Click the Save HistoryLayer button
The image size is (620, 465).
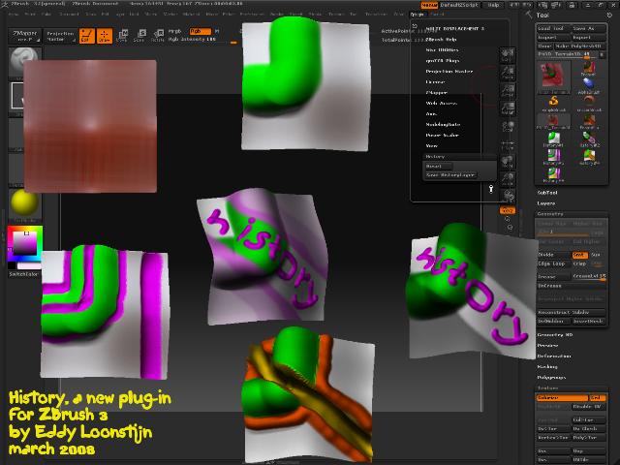450,175
